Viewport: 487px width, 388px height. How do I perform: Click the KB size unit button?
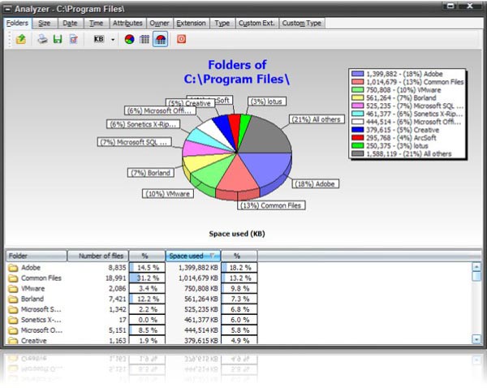(99, 39)
